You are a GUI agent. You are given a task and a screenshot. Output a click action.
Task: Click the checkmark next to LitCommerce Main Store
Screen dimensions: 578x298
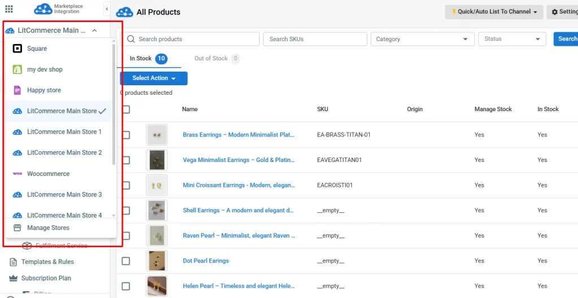[103, 111]
